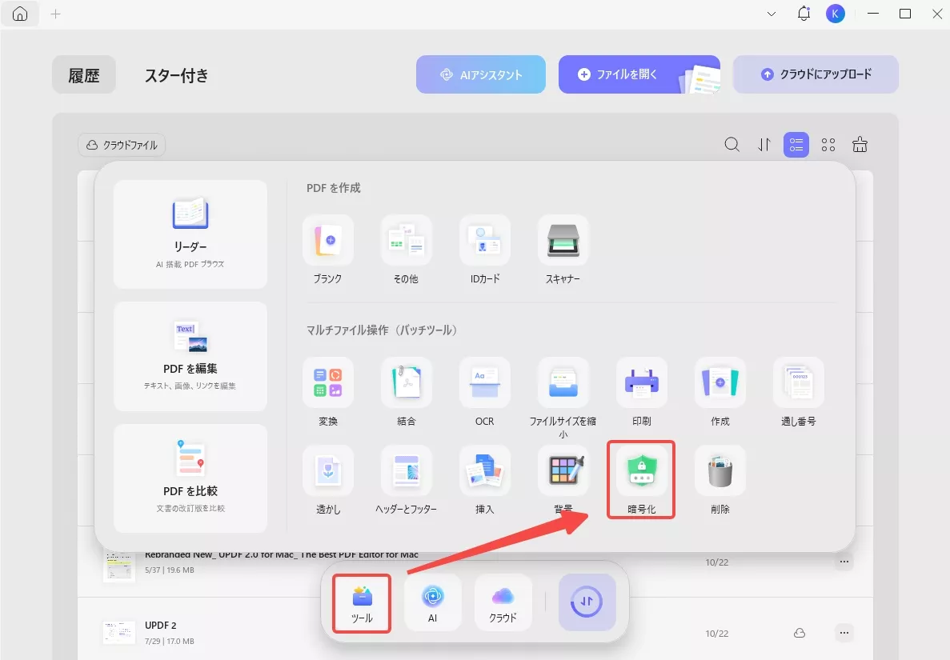Expand the dropdown chevron near the notification bell

[771, 14]
